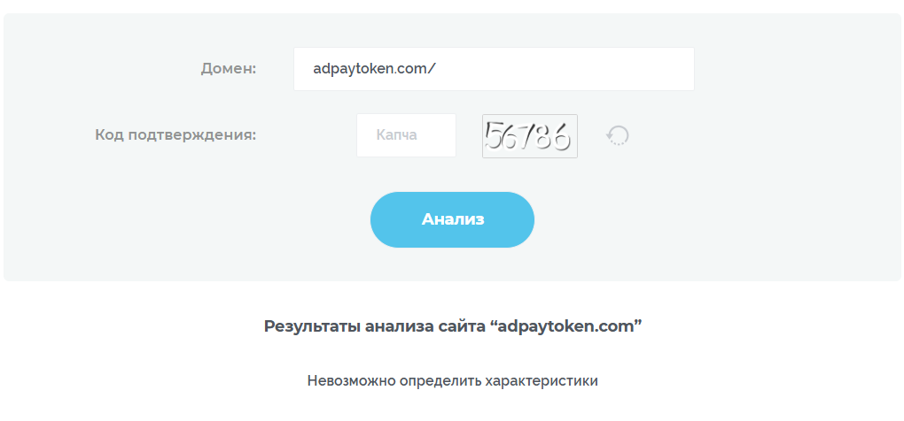904x421 pixels.
Task: Click quoted "adpaytoken.com" in the results heading
Action: 565,325
